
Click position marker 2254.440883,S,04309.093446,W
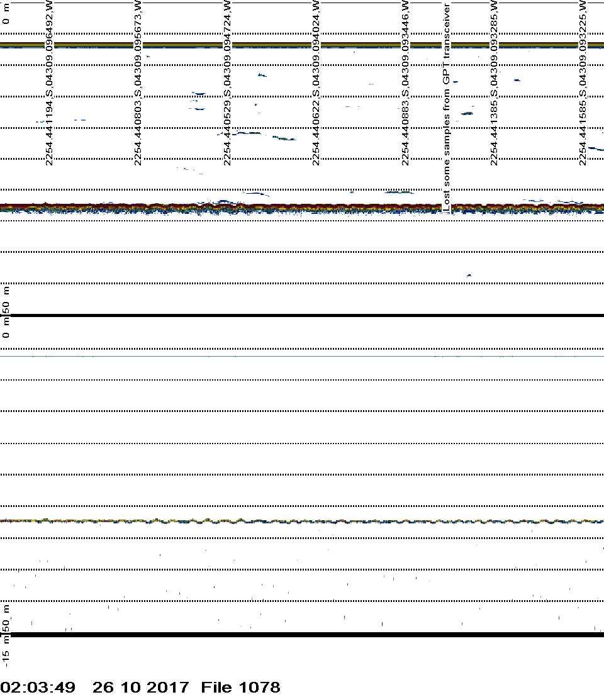405,82
